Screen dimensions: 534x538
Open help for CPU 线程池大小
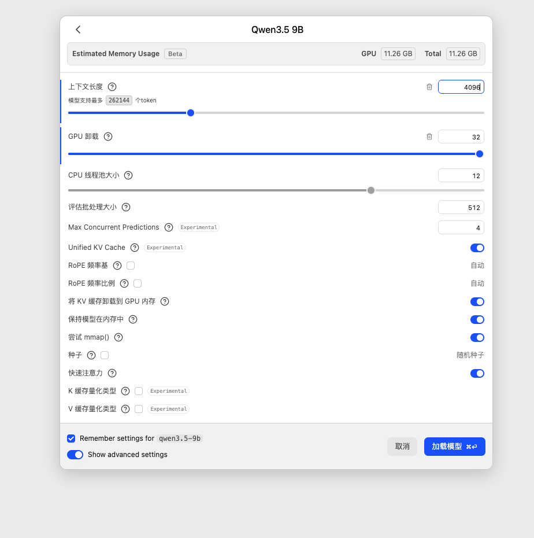coord(128,175)
